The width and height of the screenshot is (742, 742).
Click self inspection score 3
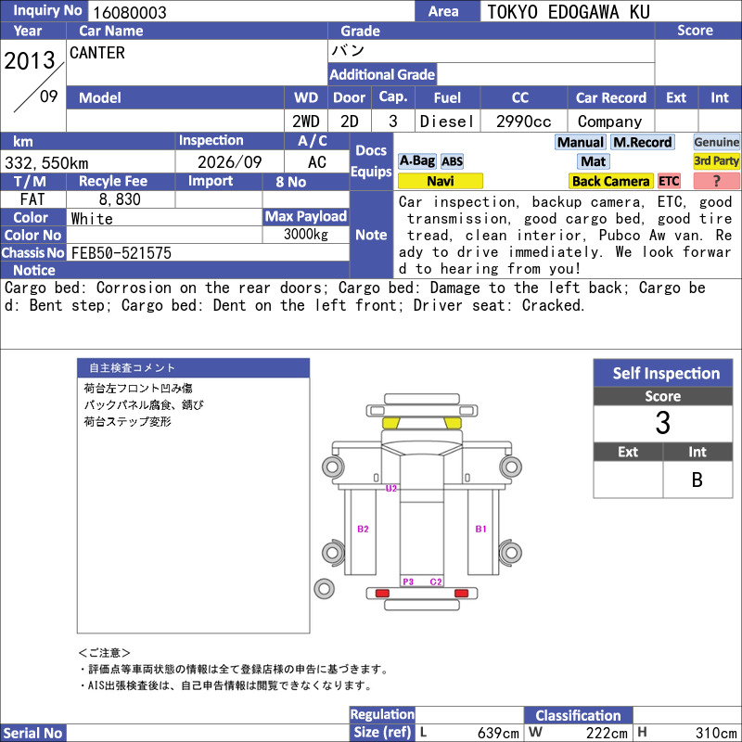pyautogui.click(x=662, y=423)
